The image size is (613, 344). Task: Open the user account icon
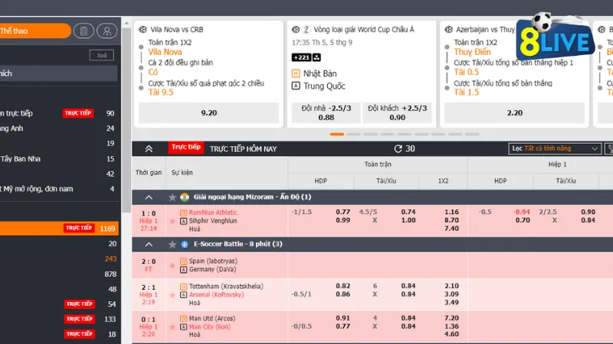coord(107,31)
